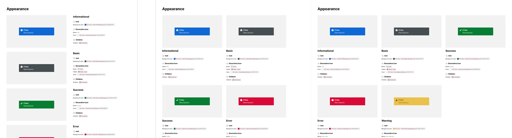Click the green Success alert preview in the left panel
Screen dimensions: 512x138
click(x=36, y=104)
